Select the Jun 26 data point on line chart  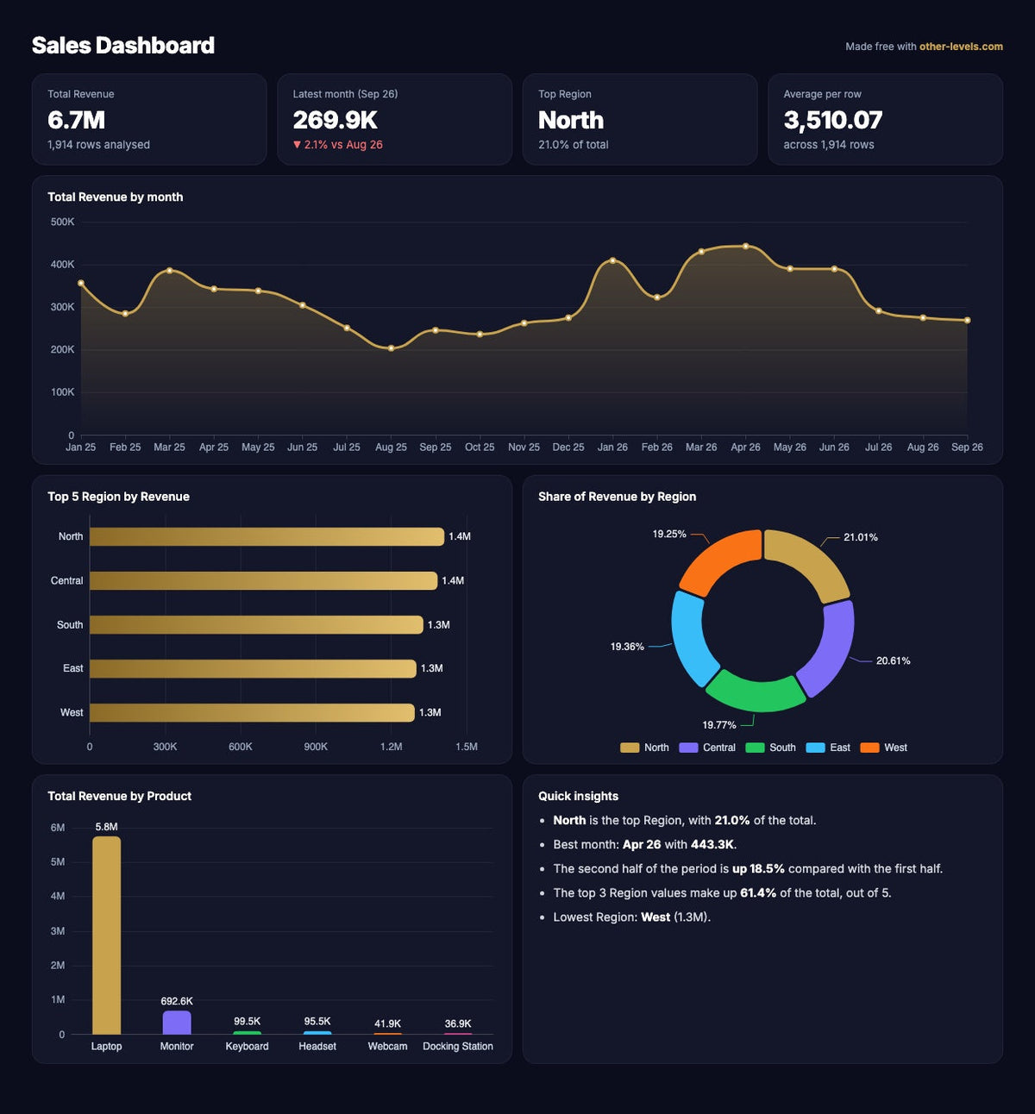(834, 269)
